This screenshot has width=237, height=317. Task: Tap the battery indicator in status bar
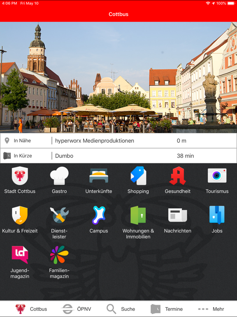pos(231,3)
